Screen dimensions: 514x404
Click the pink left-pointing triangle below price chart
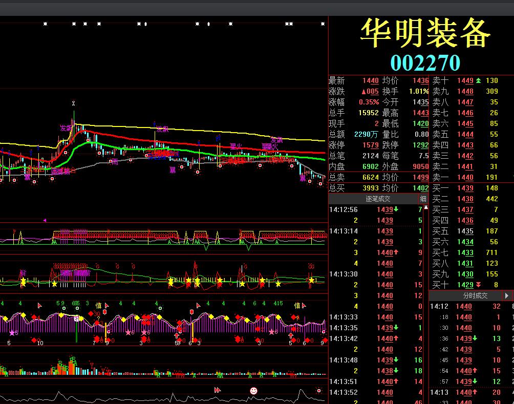45,220
